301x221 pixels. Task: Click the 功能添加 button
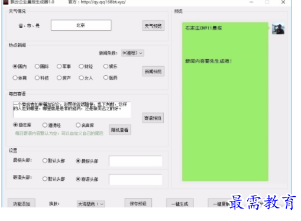[x=21, y=203]
